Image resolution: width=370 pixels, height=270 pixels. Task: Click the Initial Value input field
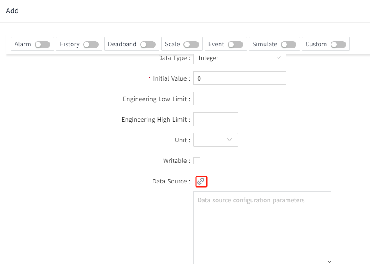pos(239,78)
